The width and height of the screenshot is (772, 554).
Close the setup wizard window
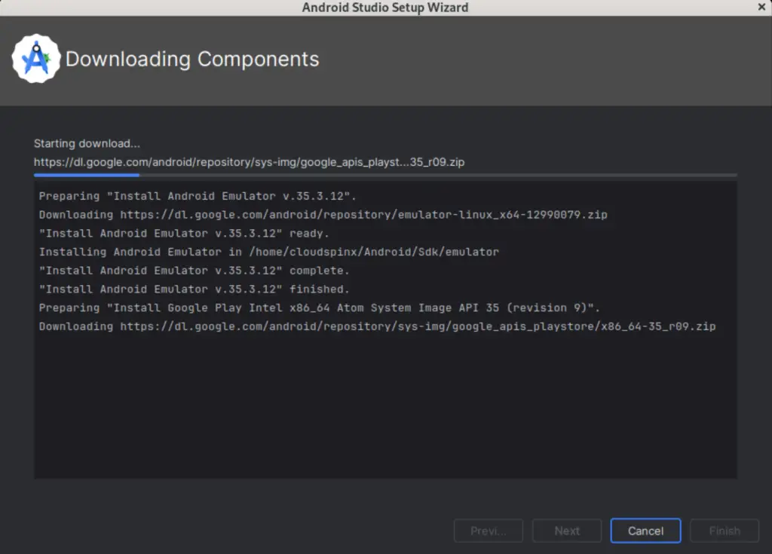761,7
